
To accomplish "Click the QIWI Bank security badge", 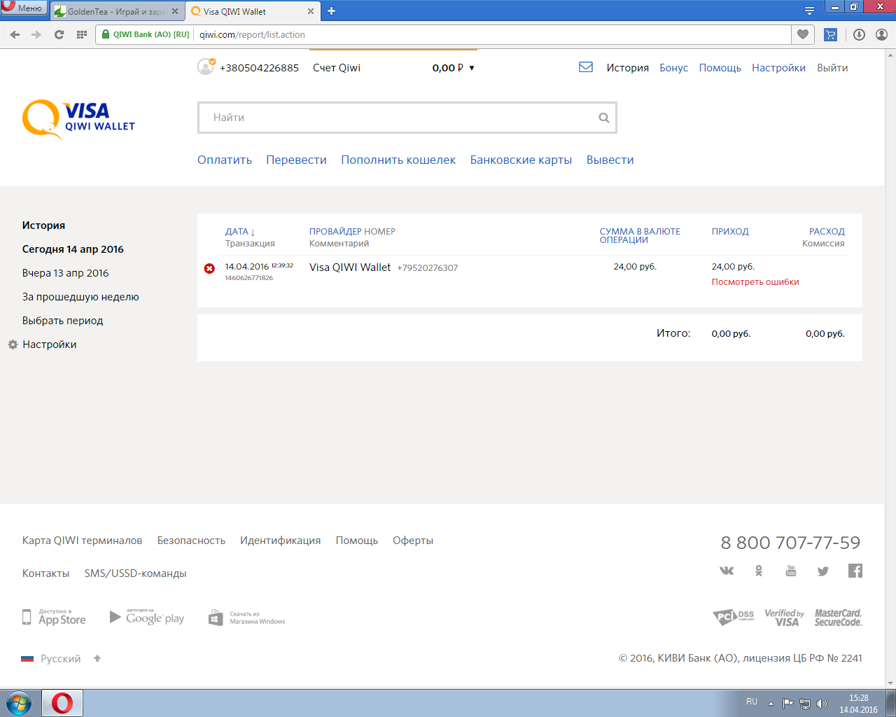I will 146,34.
